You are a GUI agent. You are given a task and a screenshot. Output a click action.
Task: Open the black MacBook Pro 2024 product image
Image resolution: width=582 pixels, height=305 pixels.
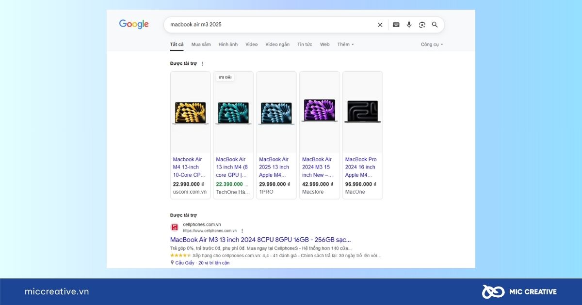[363, 111]
